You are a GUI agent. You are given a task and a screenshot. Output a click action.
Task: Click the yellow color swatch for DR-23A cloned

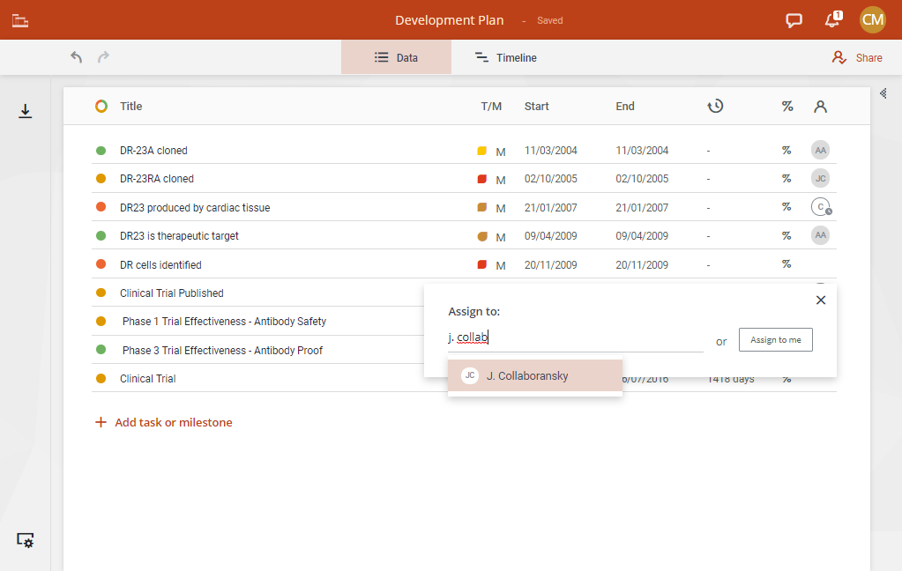481,151
